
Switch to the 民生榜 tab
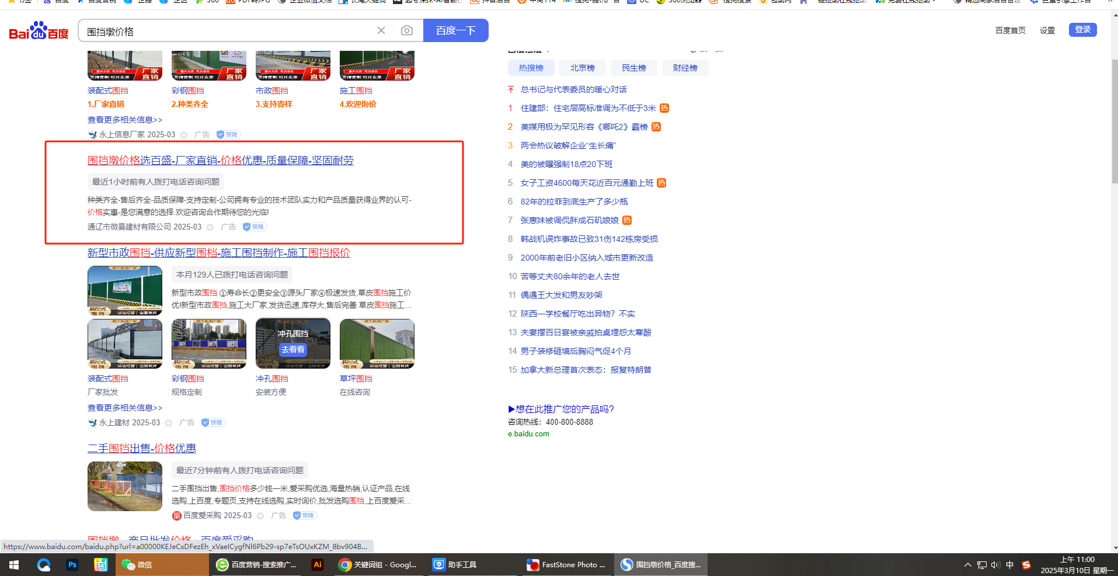point(634,68)
